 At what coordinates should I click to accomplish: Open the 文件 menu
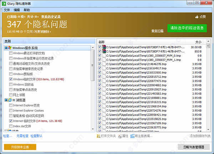pos(7,10)
